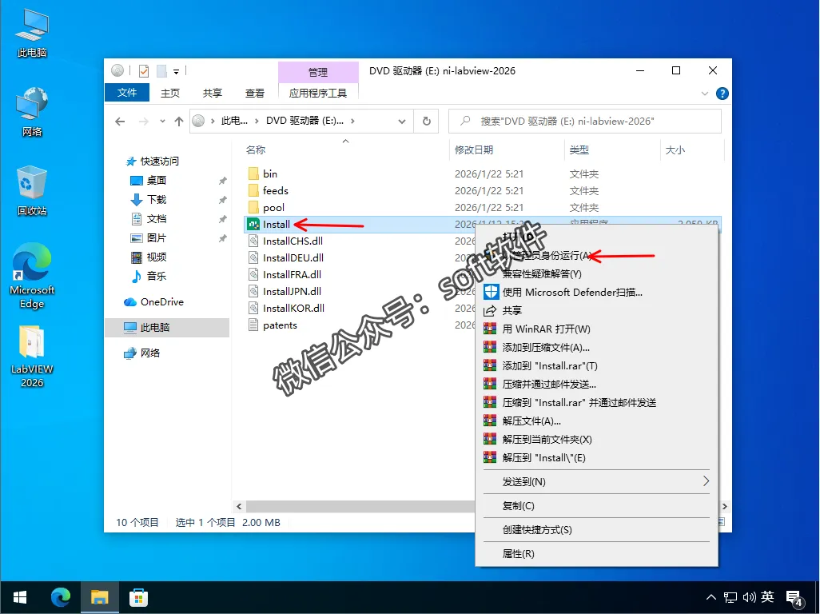
Task: Click the Share icon in context menu
Action: (490, 311)
